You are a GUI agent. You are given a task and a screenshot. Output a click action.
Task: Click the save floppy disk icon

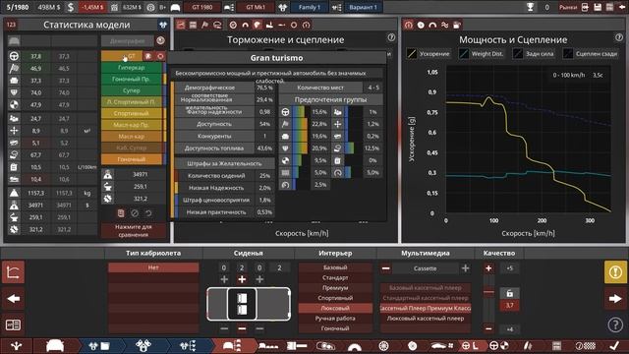[x=598, y=7]
